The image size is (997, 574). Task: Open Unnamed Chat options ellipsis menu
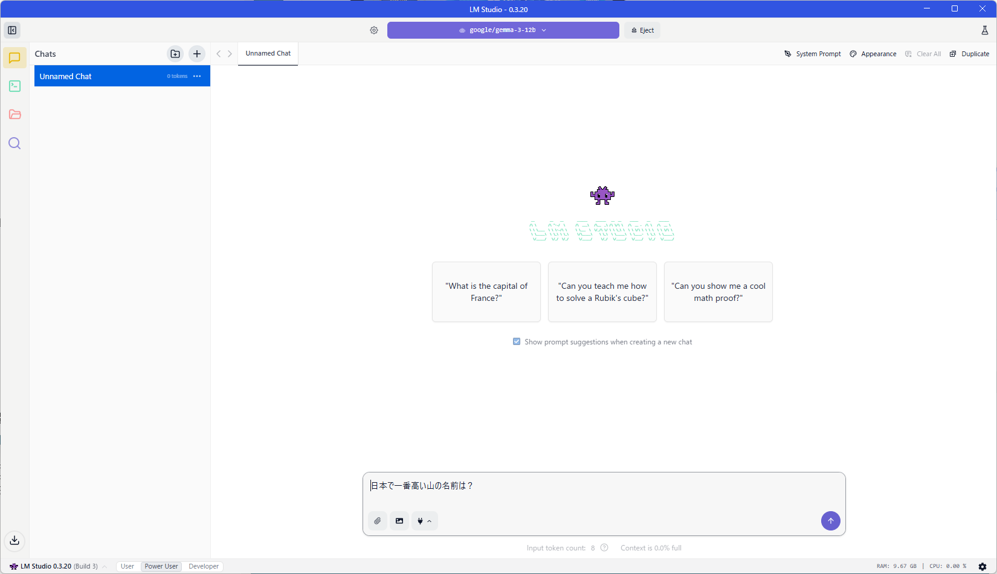[x=197, y=76]
